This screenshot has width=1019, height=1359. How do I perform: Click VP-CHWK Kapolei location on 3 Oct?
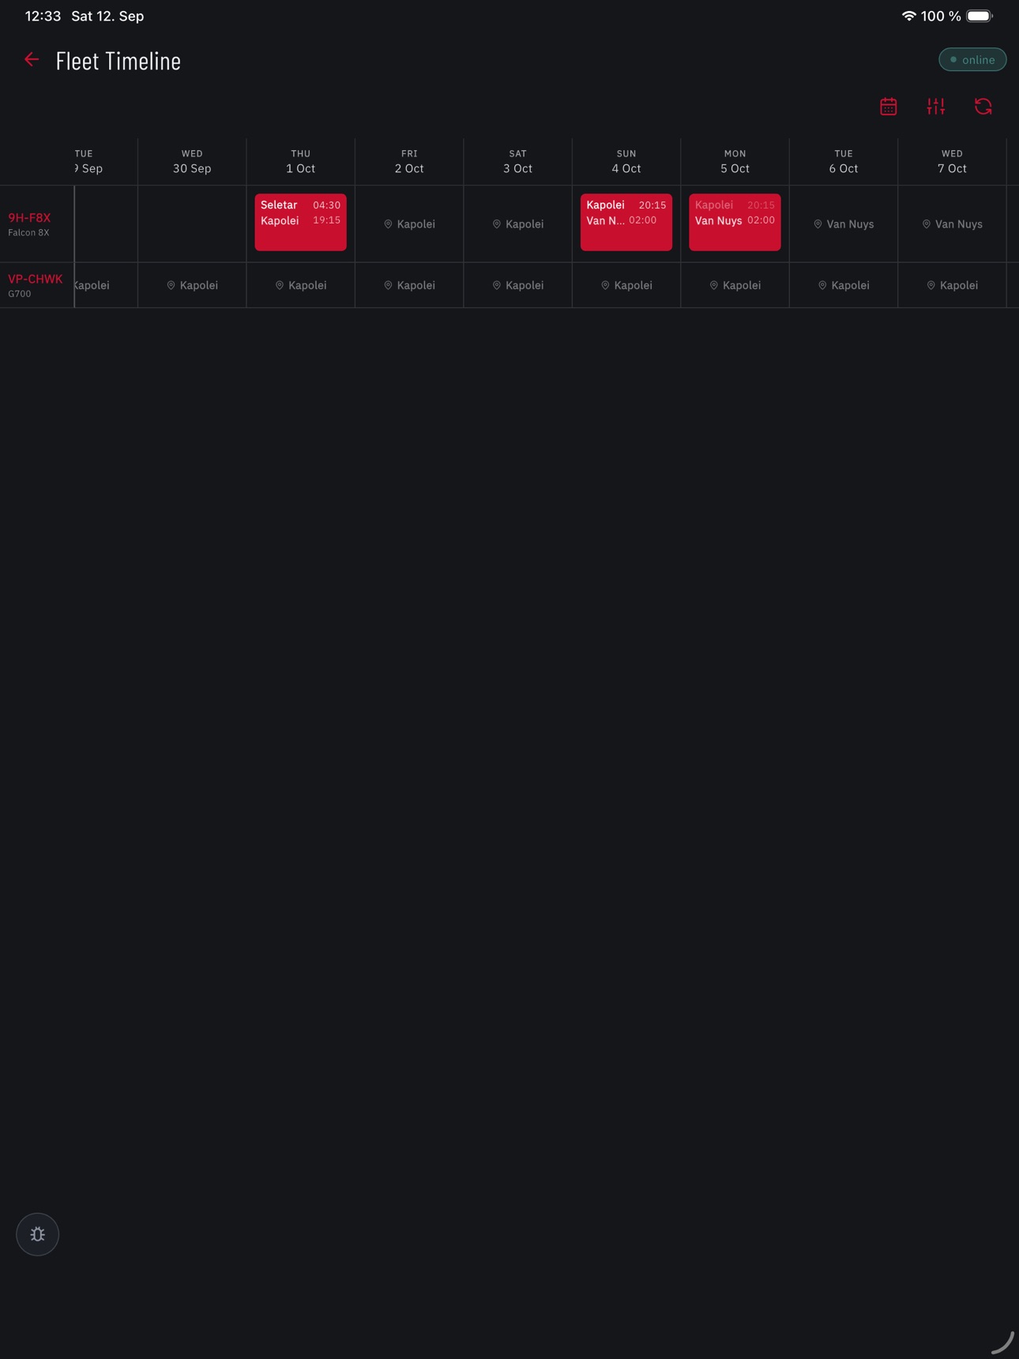click(518, 285)
